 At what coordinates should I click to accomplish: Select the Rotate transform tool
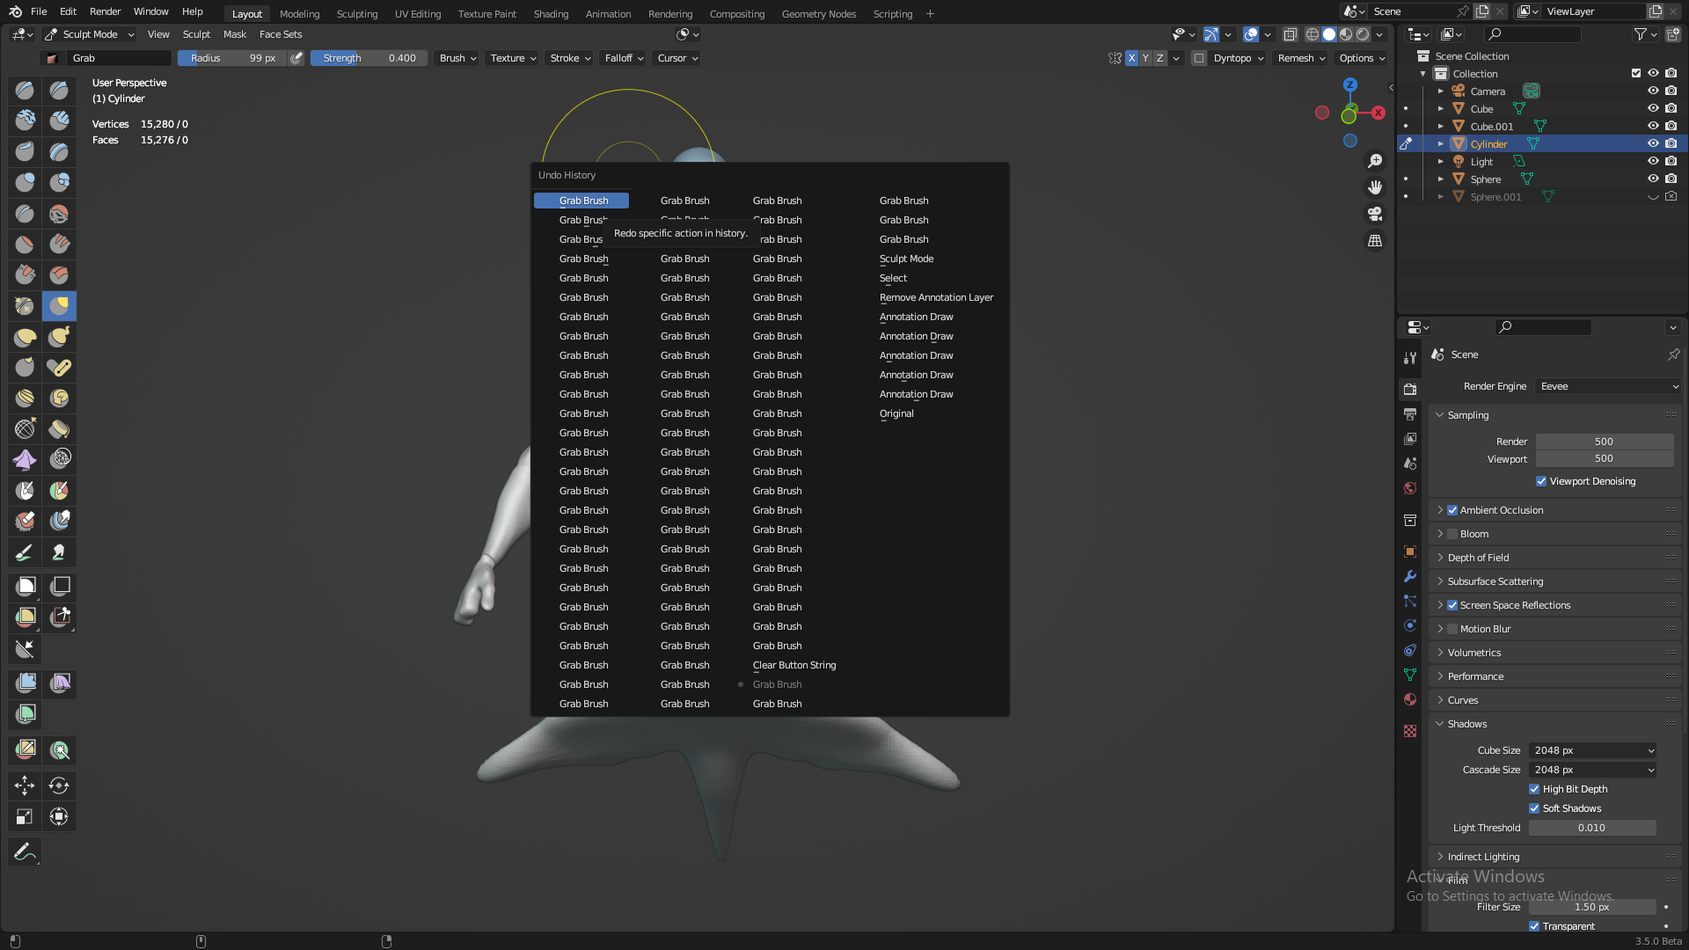coord(59,786)
